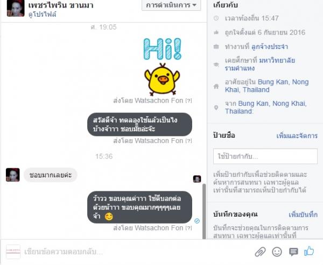Click the conversation vertical scrollbar
This screenshot has width=323, height=265.
(204, 211)
